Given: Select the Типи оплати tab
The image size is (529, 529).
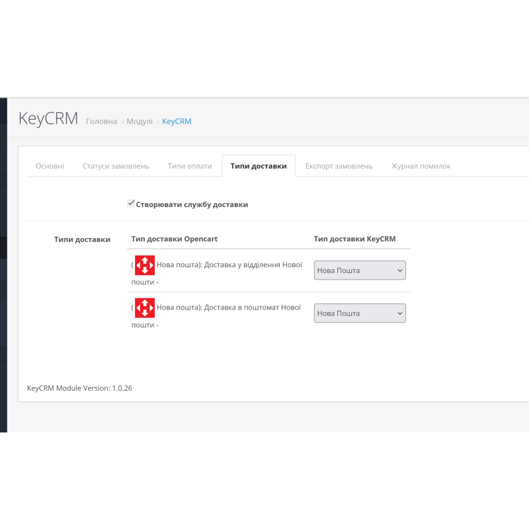Looking at the screenshot, I should pos(190,166).
